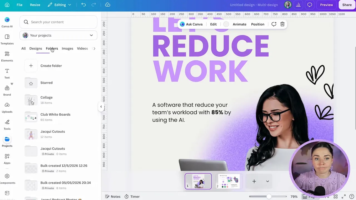Screen dimensions: 356x200
Task: Open grid view of pages
Action: pyautogui.click(x=336, y=197)
